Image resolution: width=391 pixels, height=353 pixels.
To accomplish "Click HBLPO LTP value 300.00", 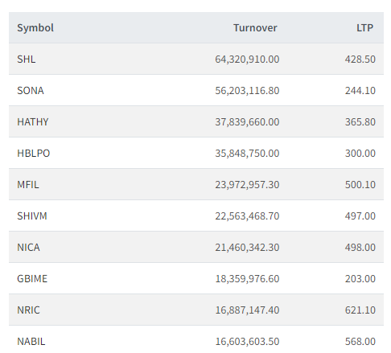I will (360, 154).
